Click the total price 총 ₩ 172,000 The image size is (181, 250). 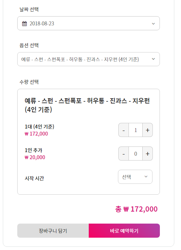[x=136, y=209]
